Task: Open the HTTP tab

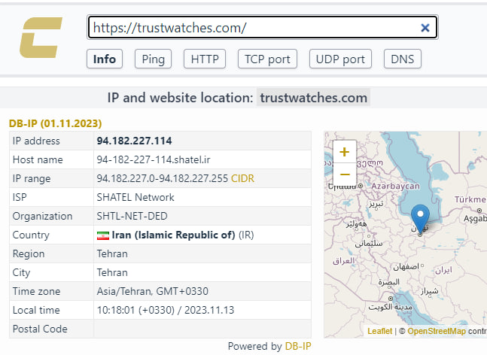Action: click(x=205, y=59)
